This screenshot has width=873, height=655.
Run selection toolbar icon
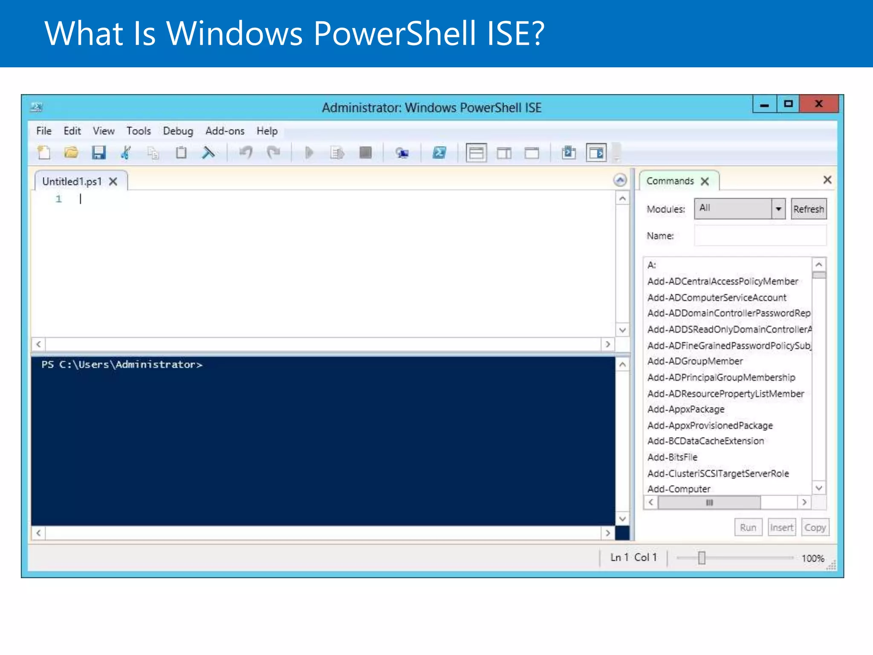[x=337, y=152]
